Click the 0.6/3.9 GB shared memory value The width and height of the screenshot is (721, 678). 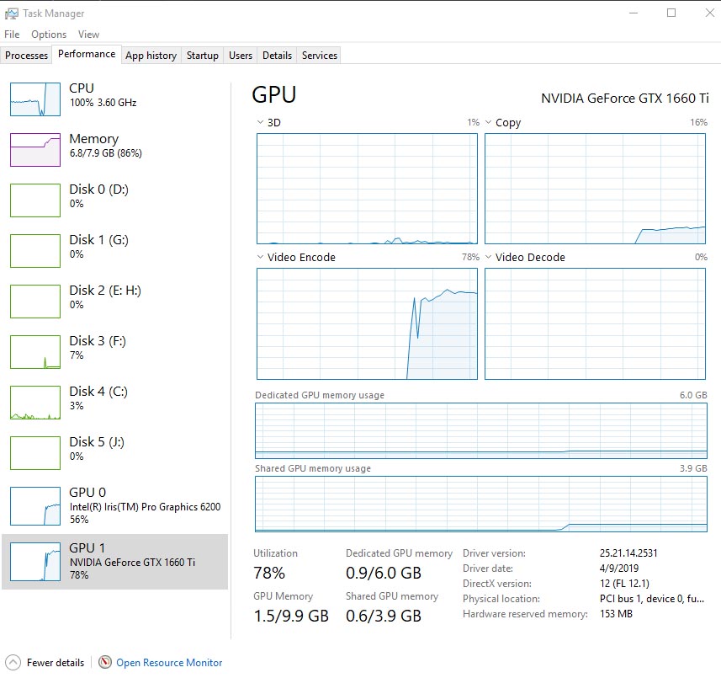pyautogui.click(x=383, y=616)
